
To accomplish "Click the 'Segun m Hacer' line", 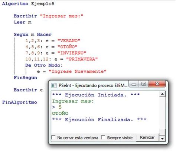I will [x=33, y=35].
